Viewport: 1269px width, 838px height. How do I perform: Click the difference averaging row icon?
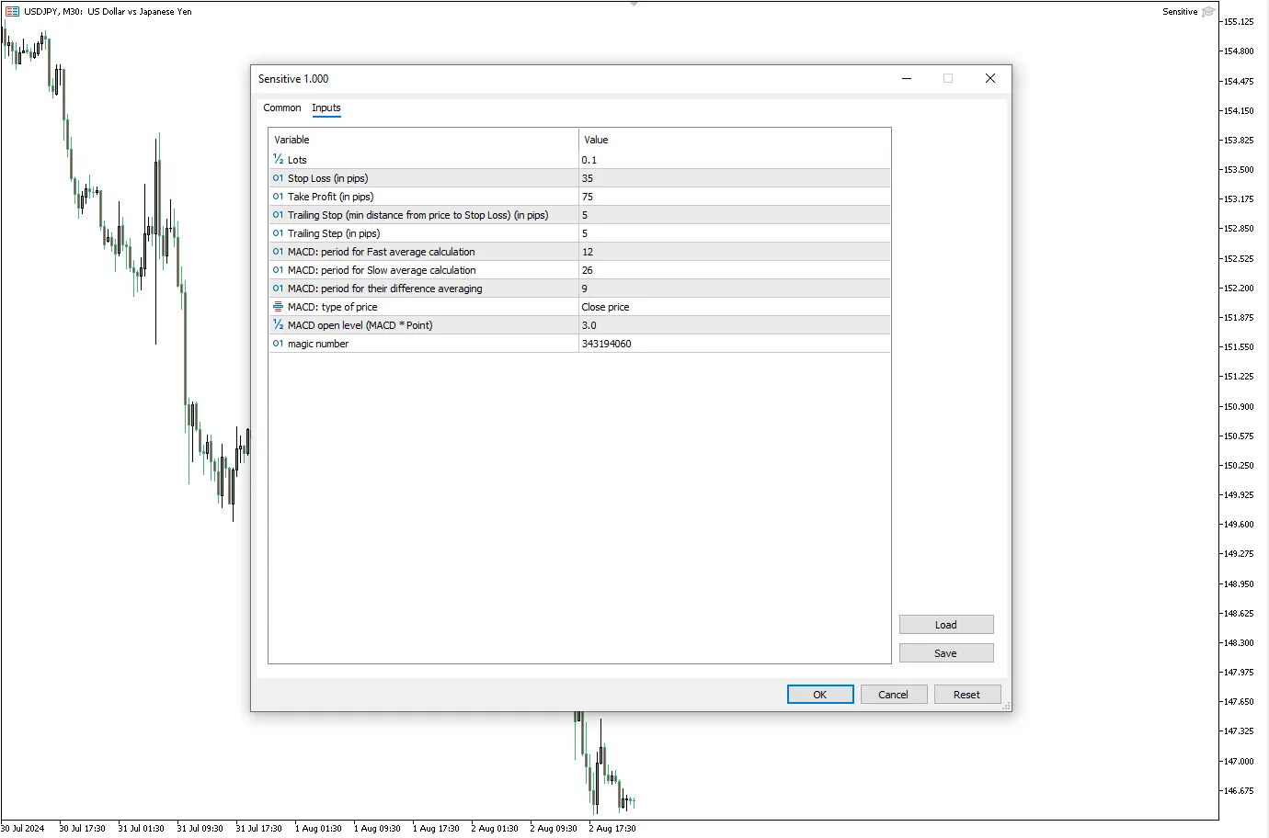tap(278, 289)
